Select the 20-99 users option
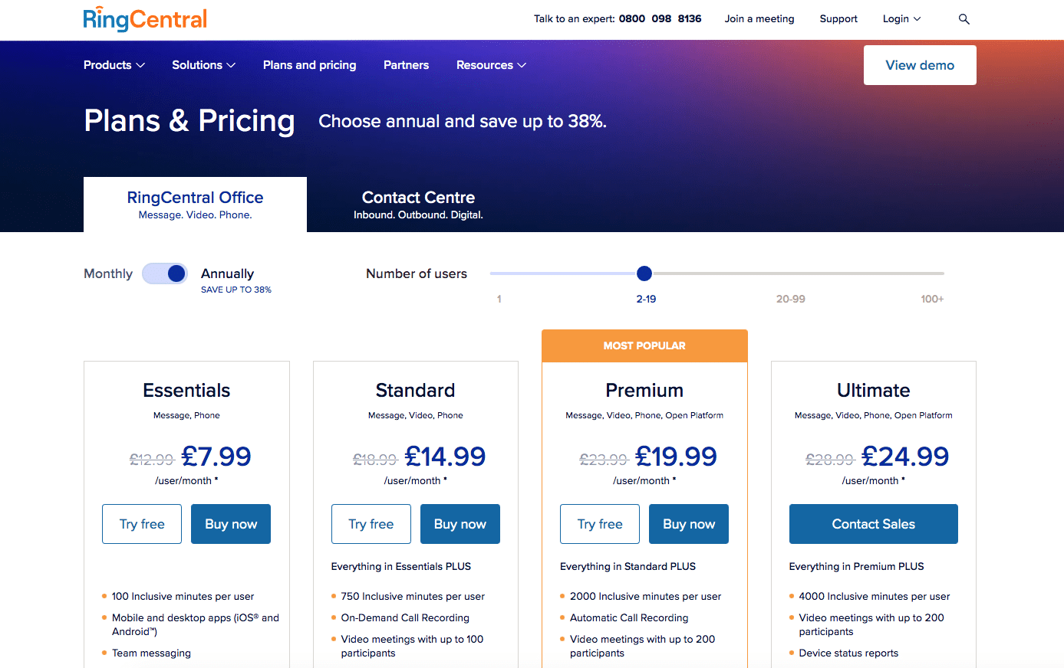Screen dimensions: 1064x668 [790, 299]
